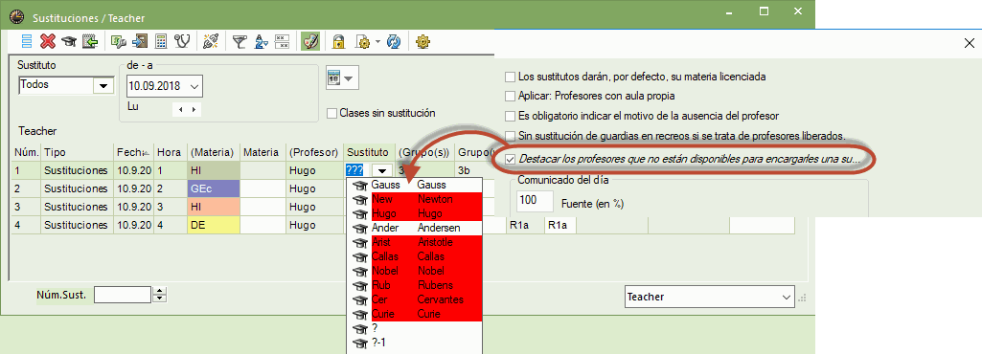Open the wrench tool icon in toolbar

tap(118, 41)
